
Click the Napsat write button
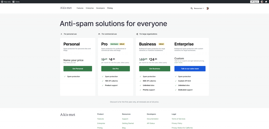point(255,2)
